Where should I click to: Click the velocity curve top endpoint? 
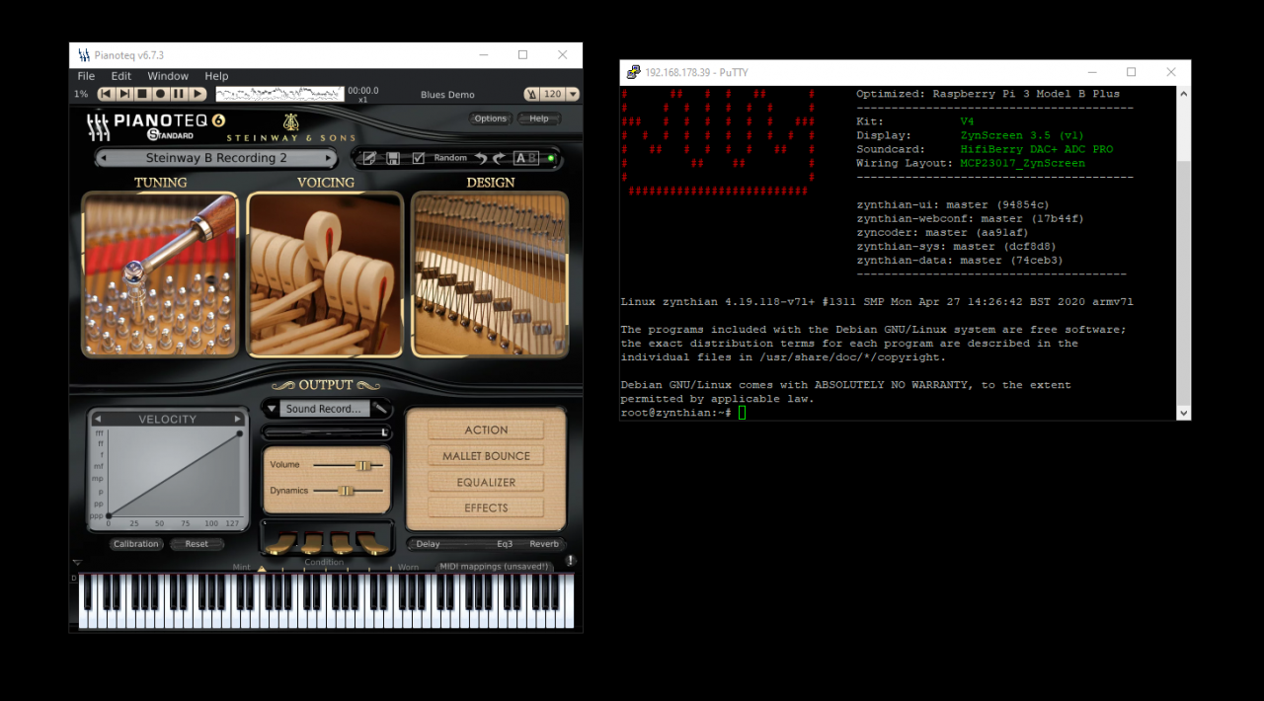coord(240,433)
